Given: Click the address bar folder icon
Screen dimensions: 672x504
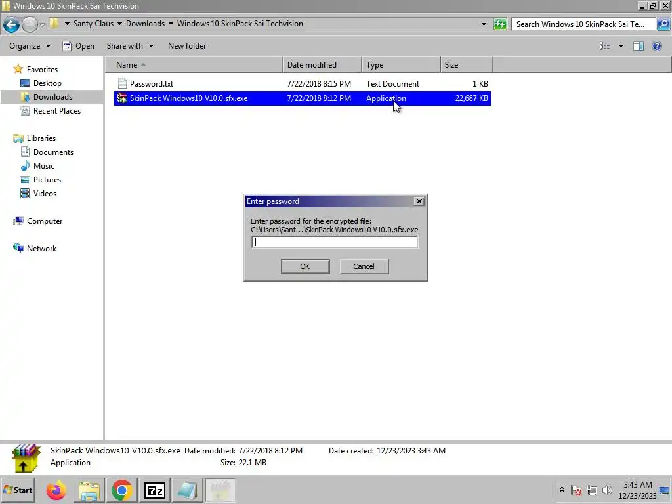Looking at the screenshot, I should click(54, 24).
